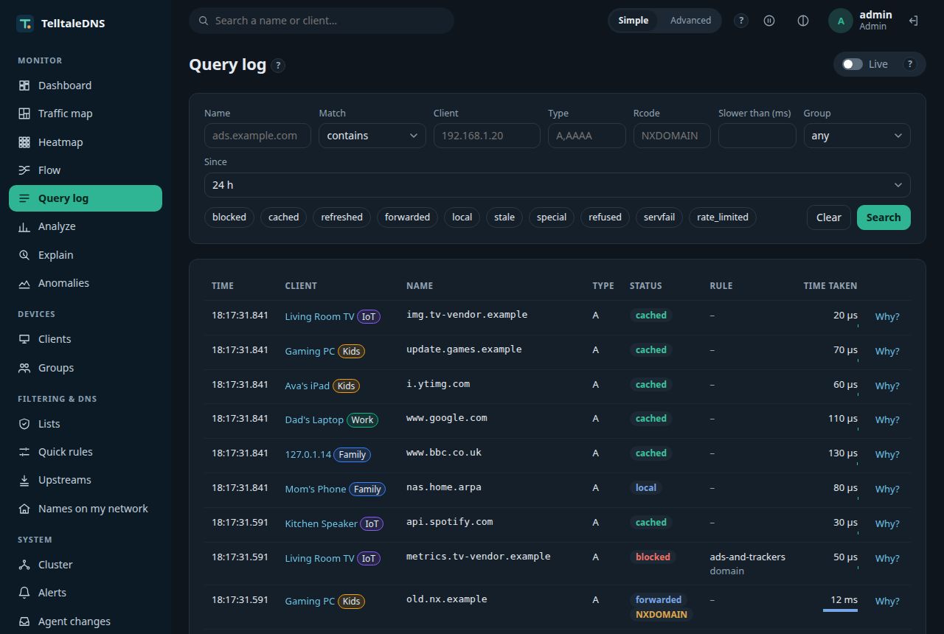Select Query log in sidebar
This screenshot has height=634, width=944.
pyautogui.click(x=86, y=198)
